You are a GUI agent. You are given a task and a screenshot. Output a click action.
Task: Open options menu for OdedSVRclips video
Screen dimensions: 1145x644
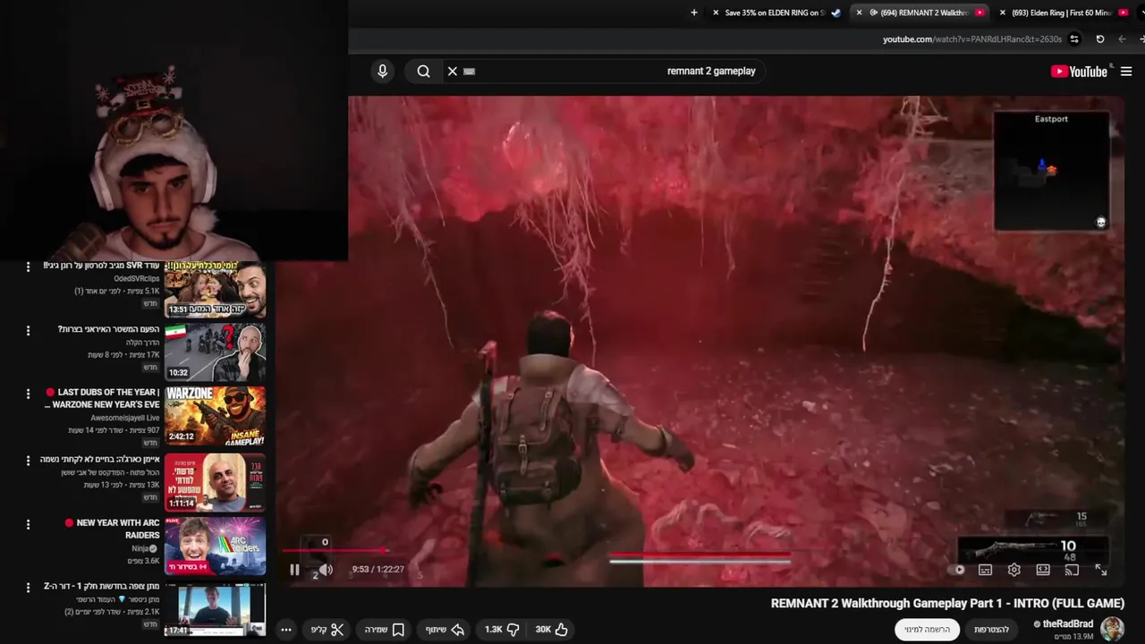[28, 267]
